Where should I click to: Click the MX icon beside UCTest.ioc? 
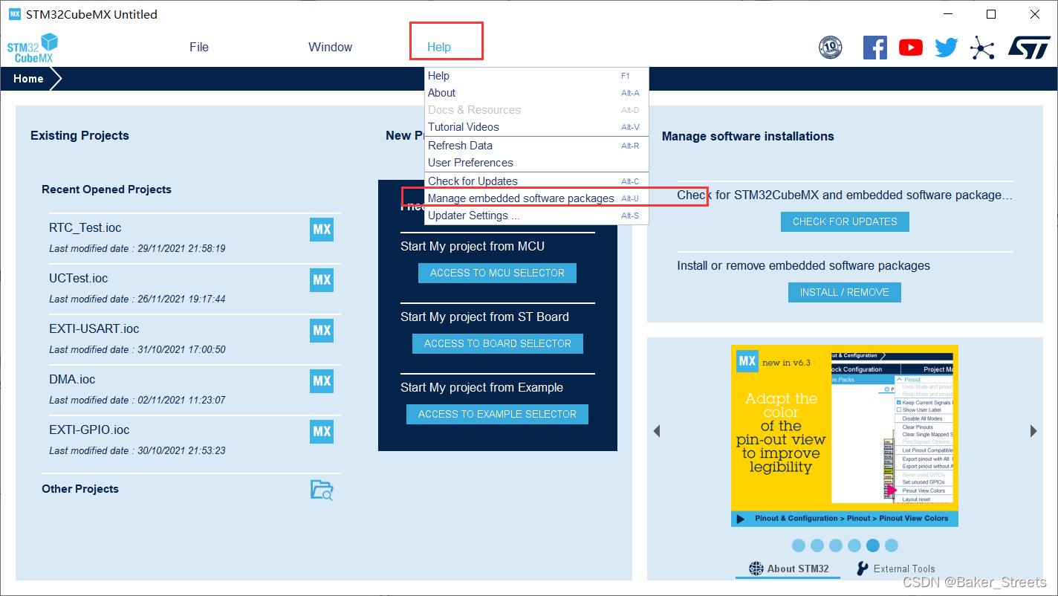(x=322, y=280)
